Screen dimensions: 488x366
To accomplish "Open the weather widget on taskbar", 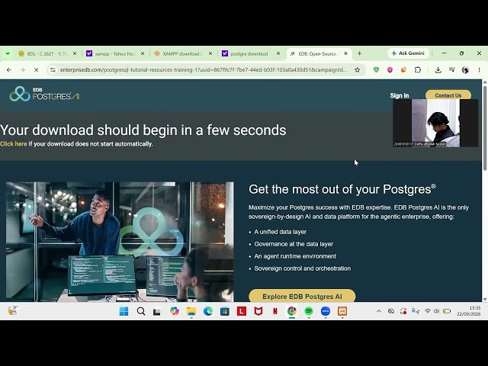I will tap(12, 310).
